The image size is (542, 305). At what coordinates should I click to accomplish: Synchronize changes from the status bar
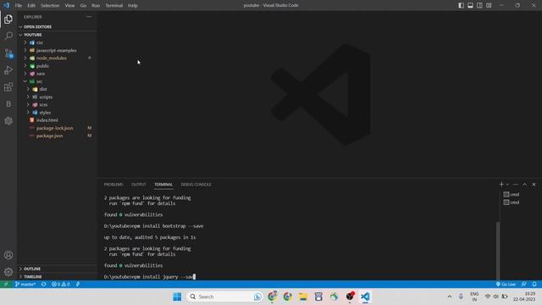(43, 285)
